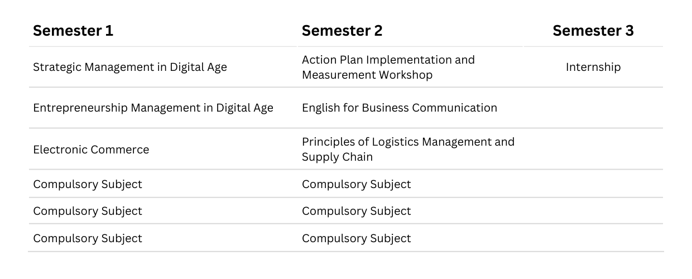Click English for Business Communication

coord(400,108)
